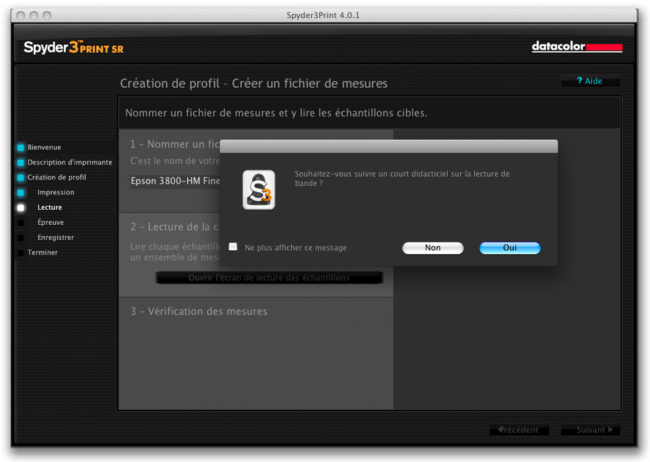Open the Aide help button

(x=590, y=81)
